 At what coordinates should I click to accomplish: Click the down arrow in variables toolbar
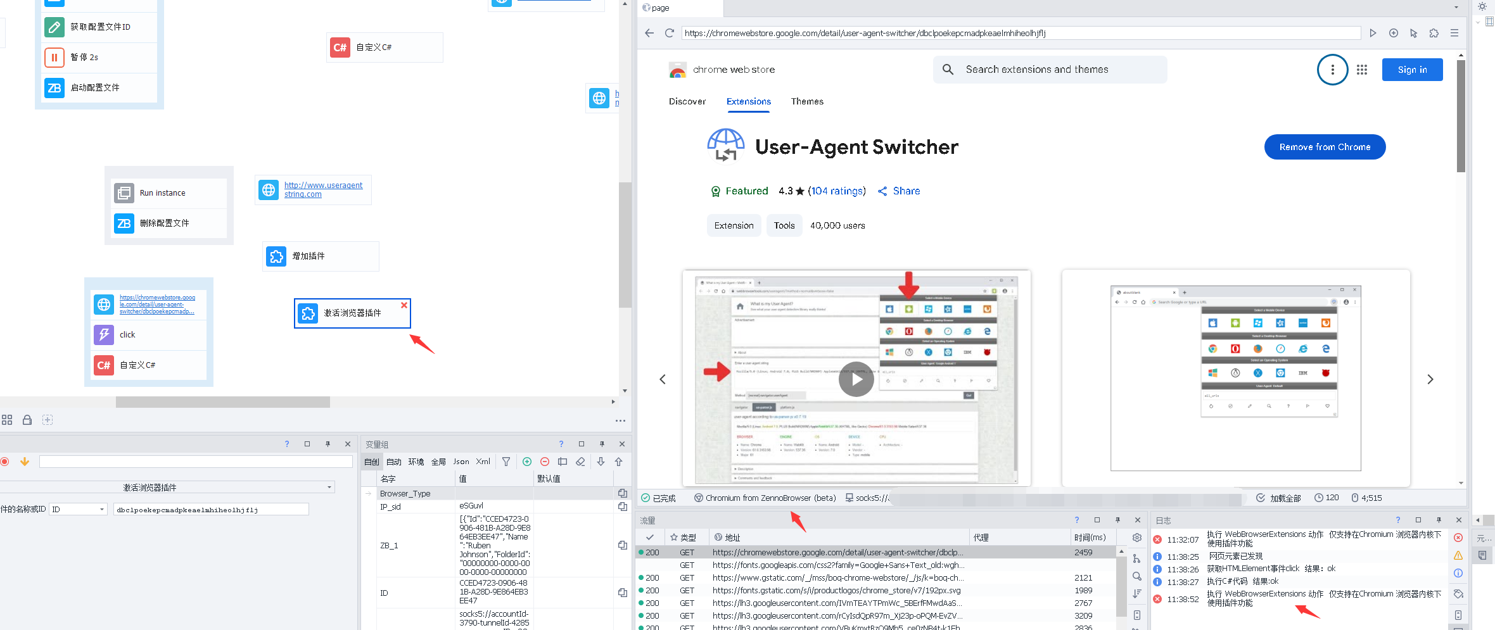point(601,462)
